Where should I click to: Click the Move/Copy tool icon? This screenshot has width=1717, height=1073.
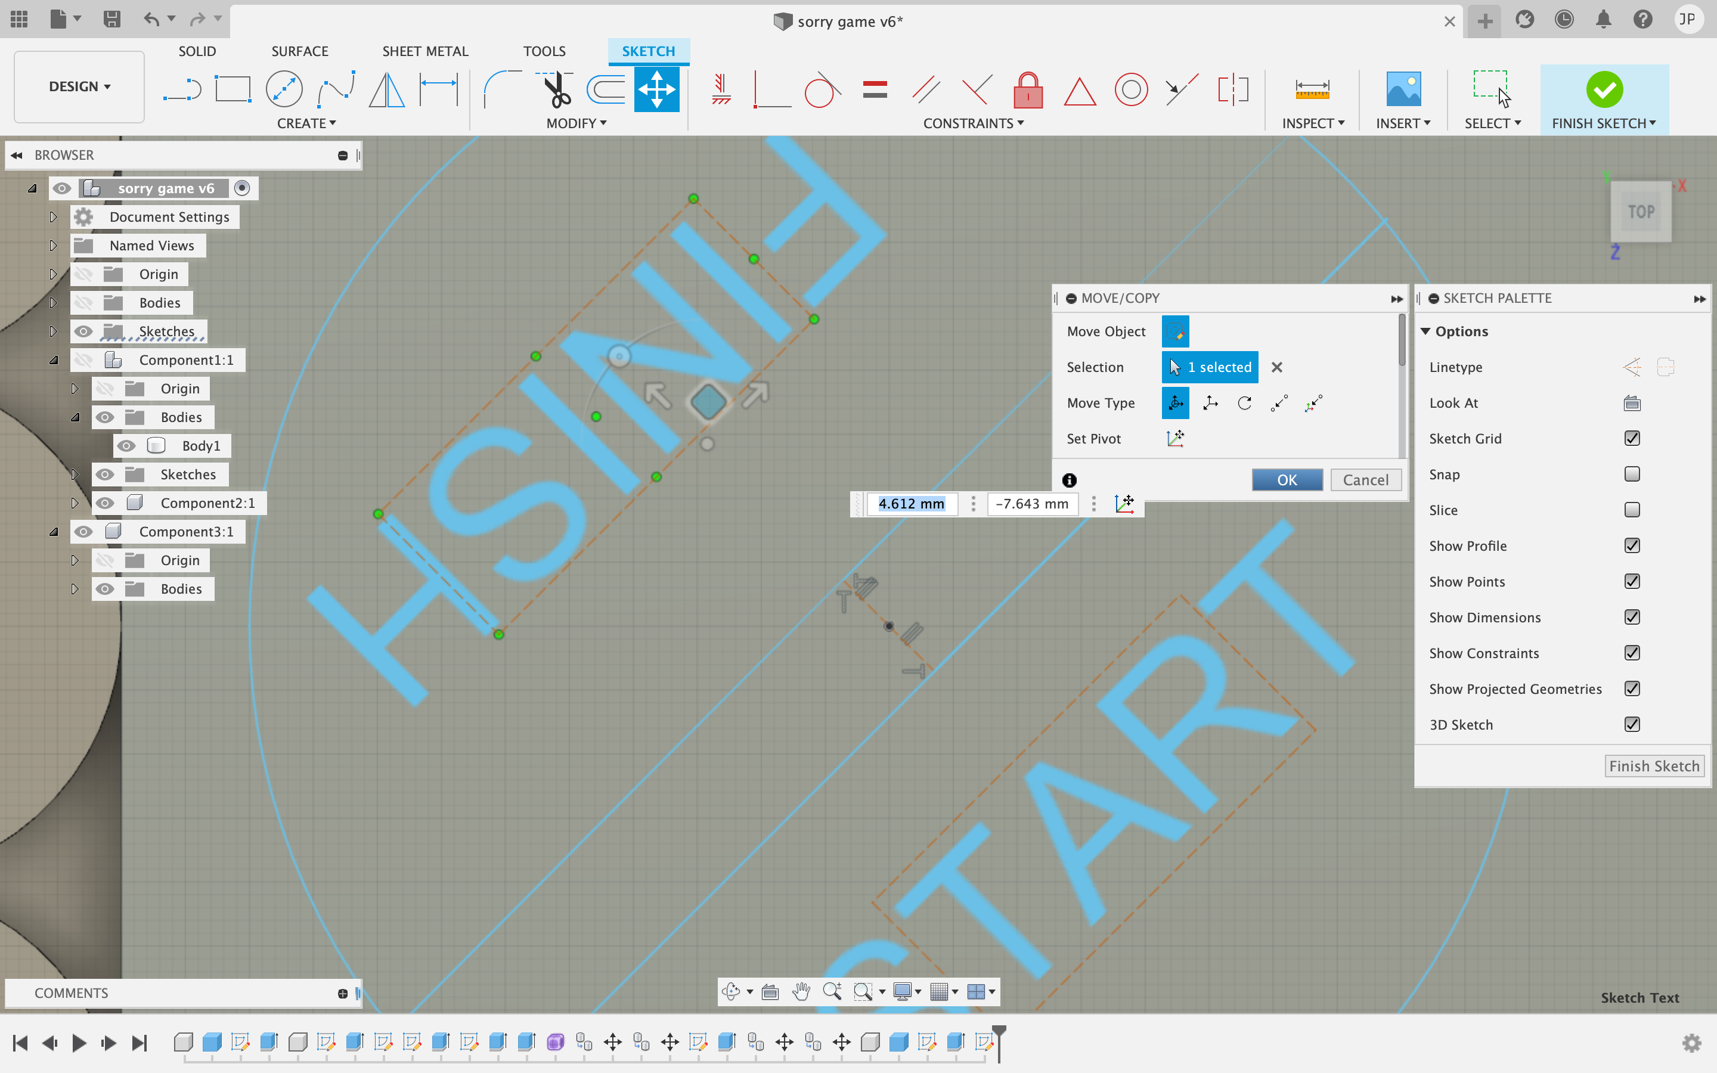click(656, 90)
